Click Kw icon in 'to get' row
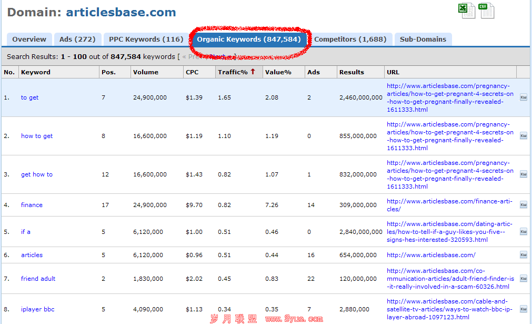The image size is (532, 324). tap(523, 97)
